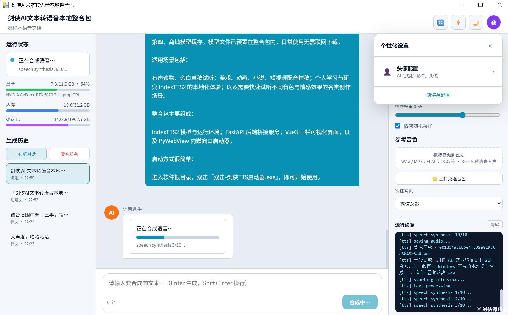Click terminal line 'speech synthesis 3/10...'
Image resolution: width=508 pixels, height=315 pixels.
pos(435,305)
